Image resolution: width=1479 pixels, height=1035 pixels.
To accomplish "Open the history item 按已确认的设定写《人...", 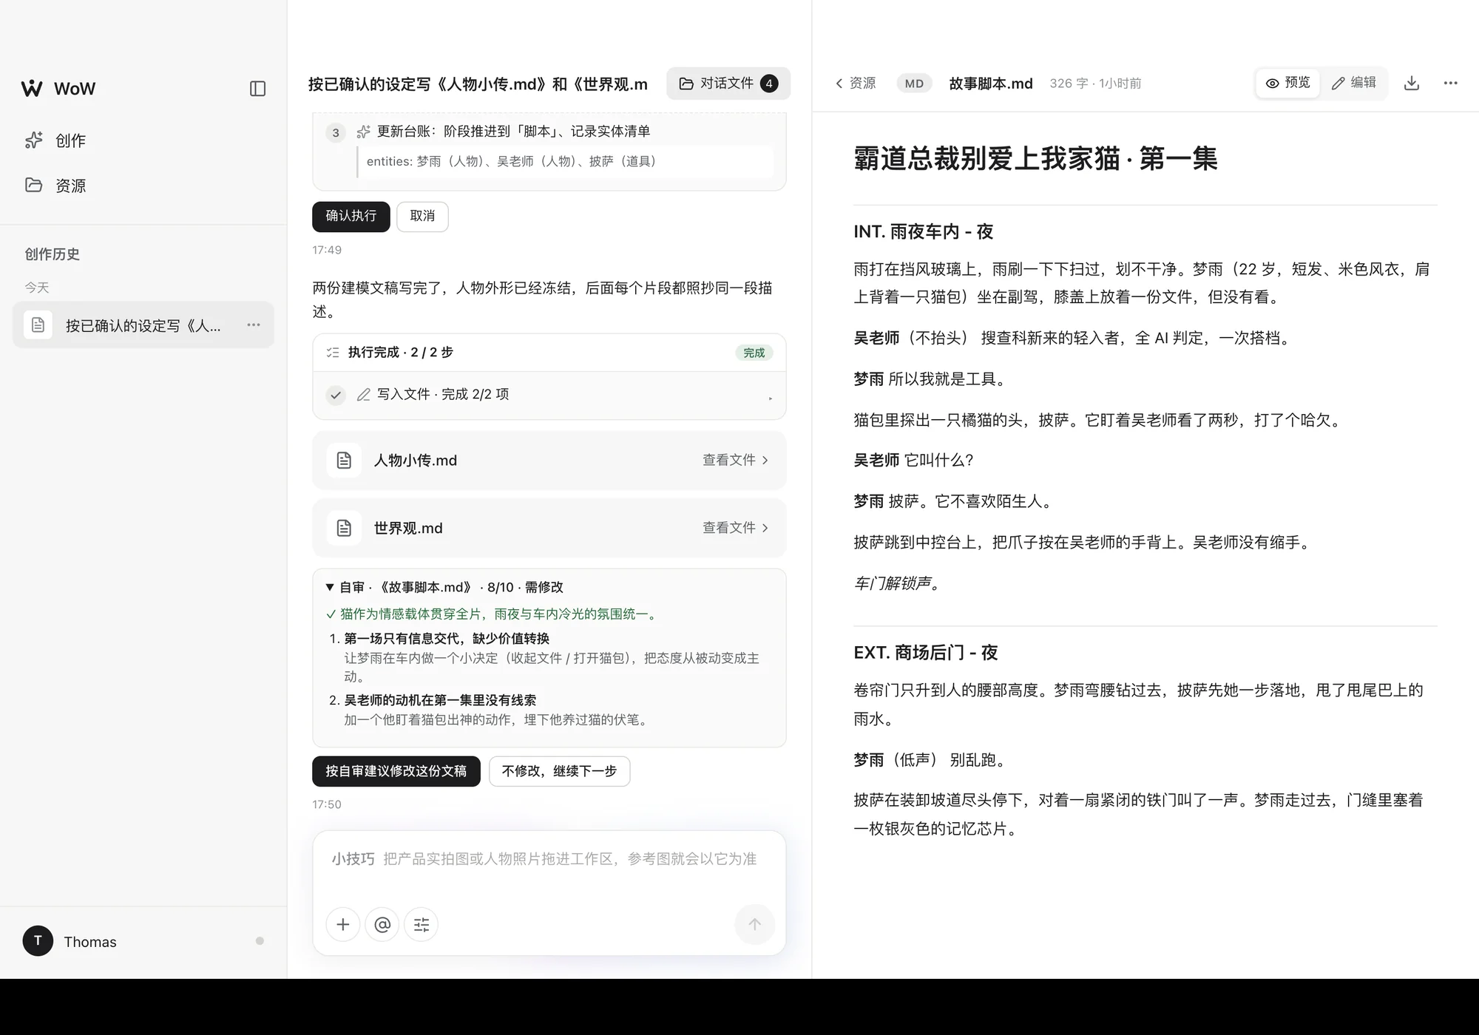I will pyautogui.click(x=143, y=325).
